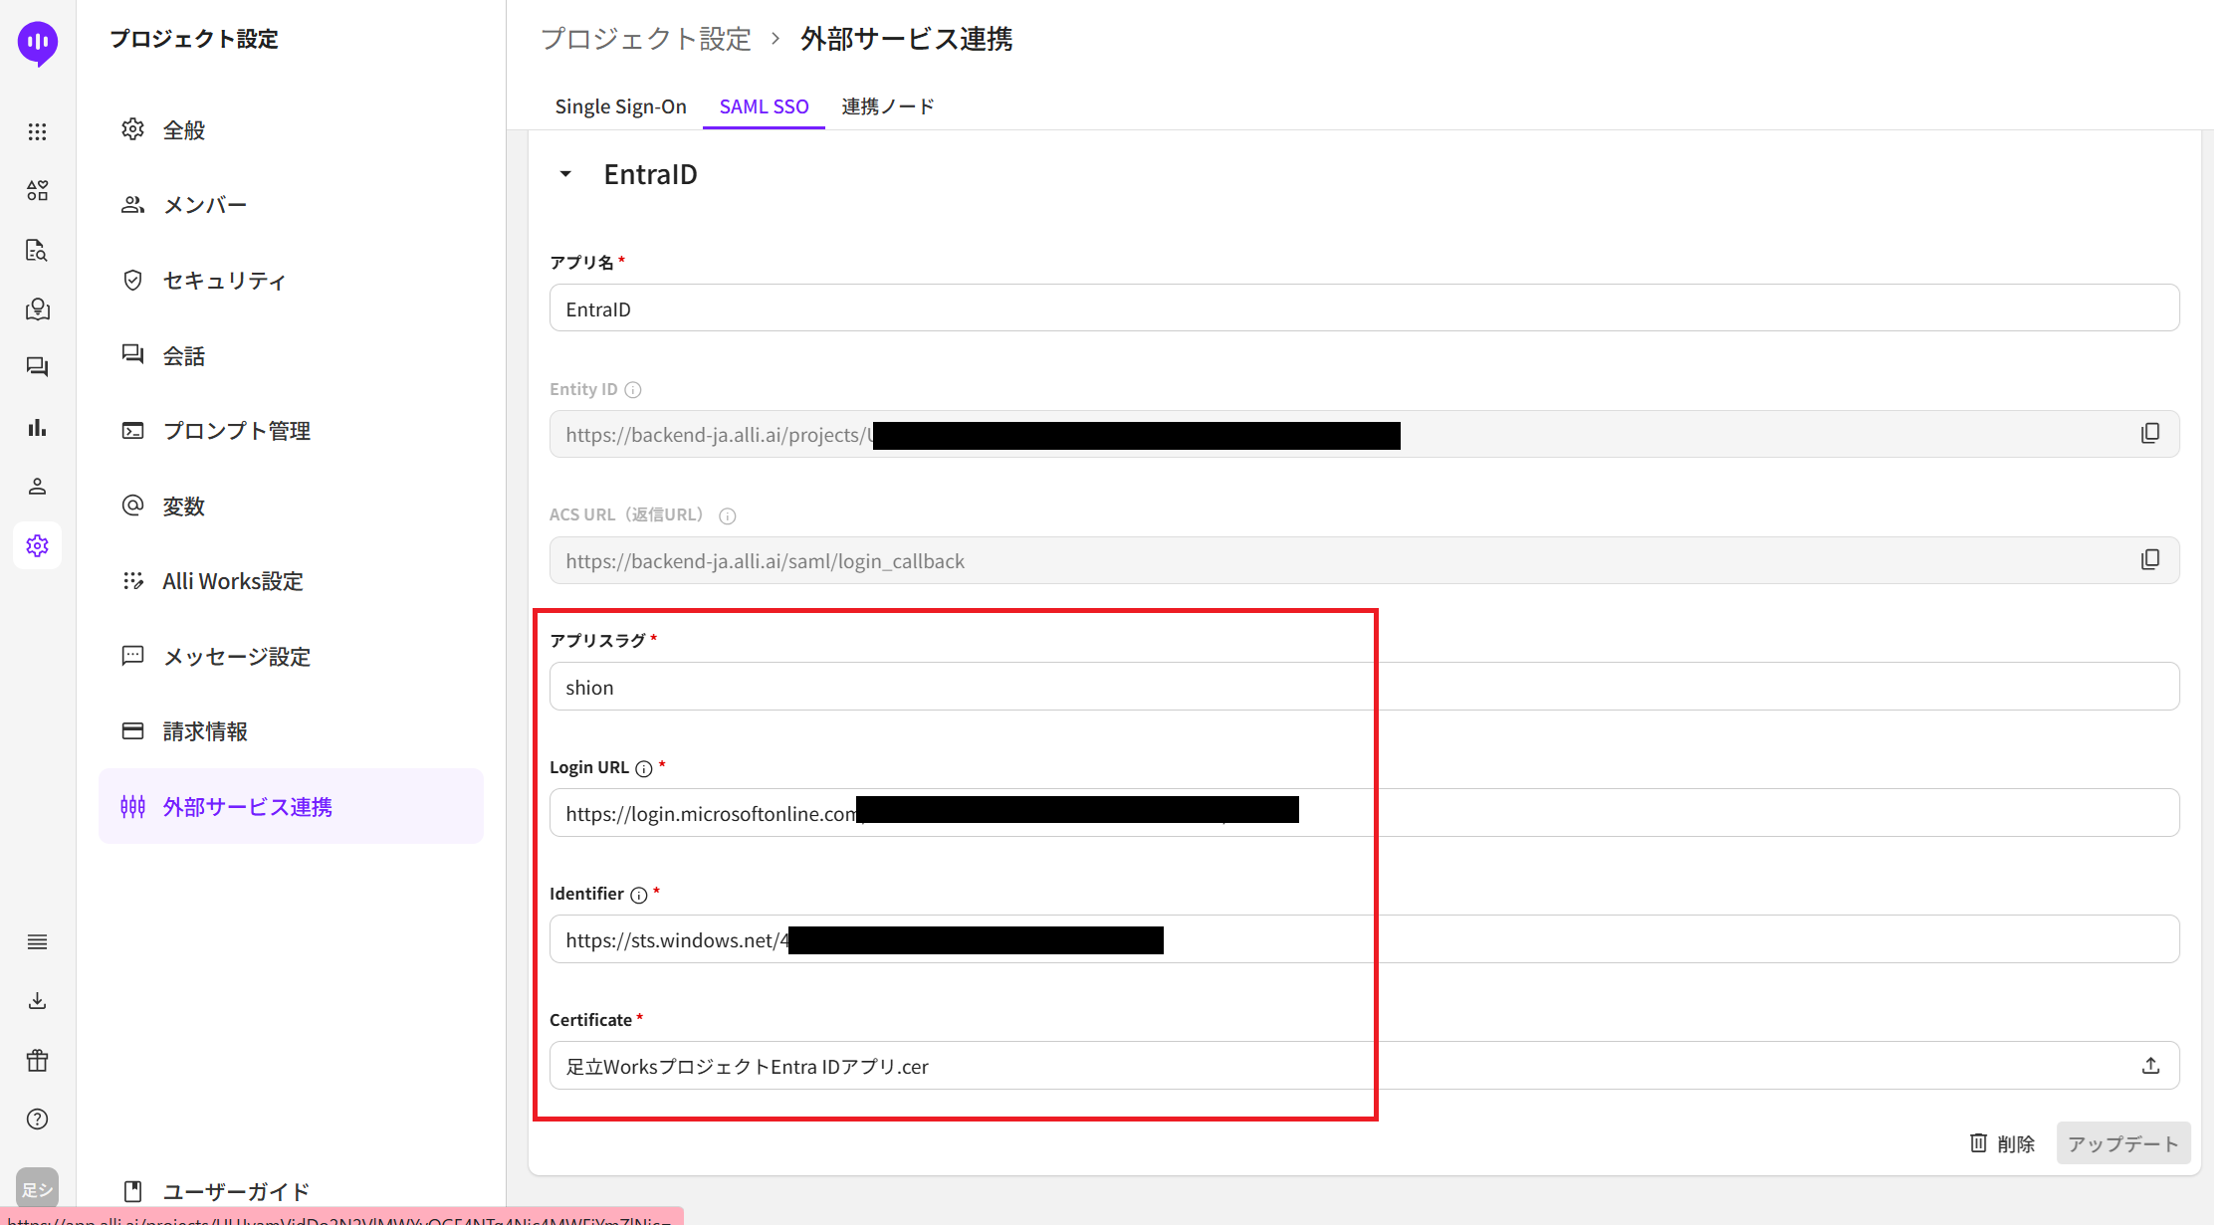Copy the Entity ID value
Viewport: 2214px width, 1225px height.
[2149, 434]
